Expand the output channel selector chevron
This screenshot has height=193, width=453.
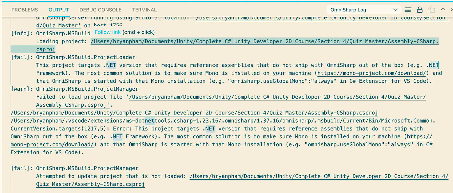pos(396,9)
